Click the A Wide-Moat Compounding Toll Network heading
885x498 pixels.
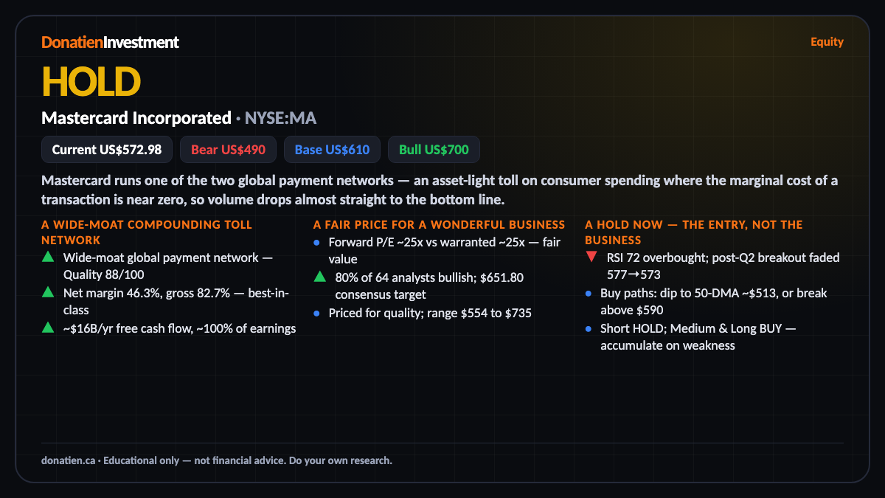(x=147, y=232)
